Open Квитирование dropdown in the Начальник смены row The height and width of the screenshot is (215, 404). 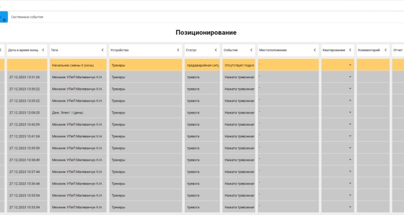point(350,65)
